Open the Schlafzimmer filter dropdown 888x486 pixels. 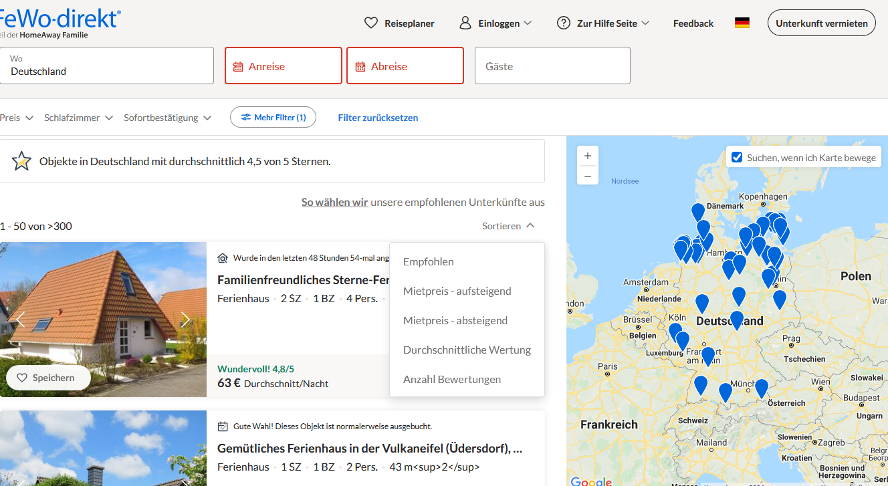click(x=78, y=118)
